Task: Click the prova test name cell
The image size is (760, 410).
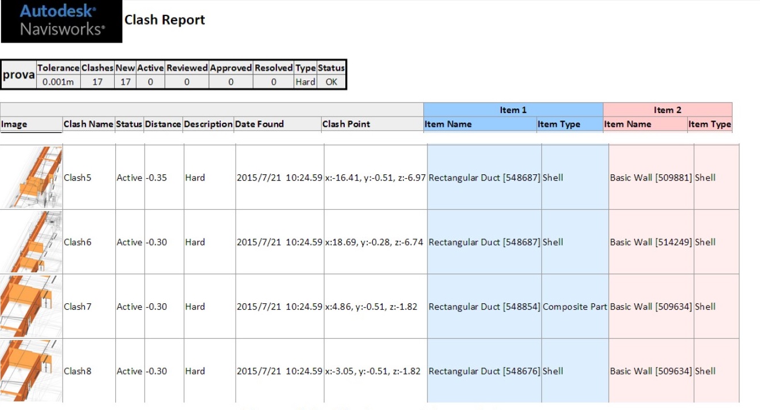Action: click(19, 75)
